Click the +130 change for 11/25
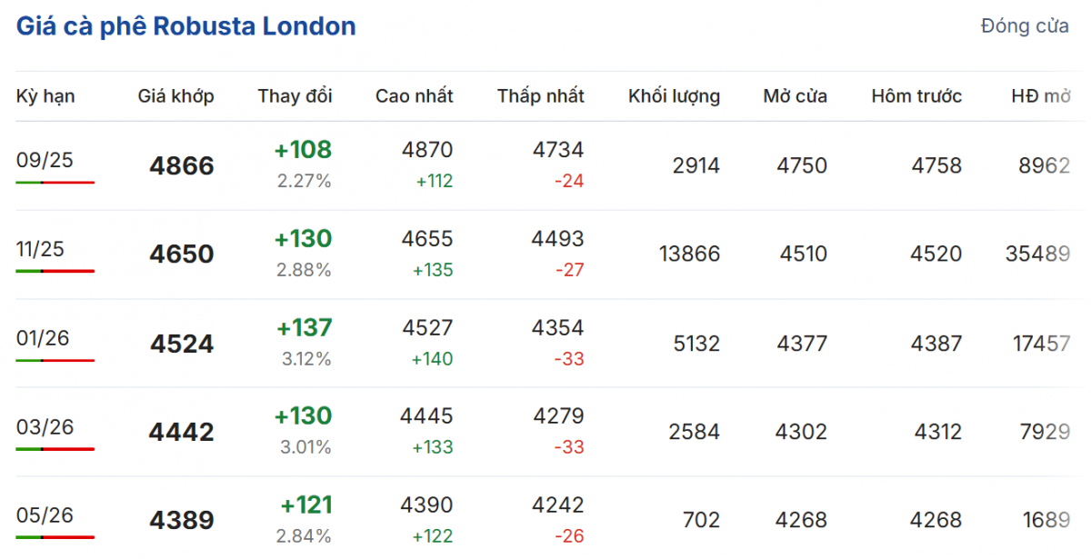 303,239
